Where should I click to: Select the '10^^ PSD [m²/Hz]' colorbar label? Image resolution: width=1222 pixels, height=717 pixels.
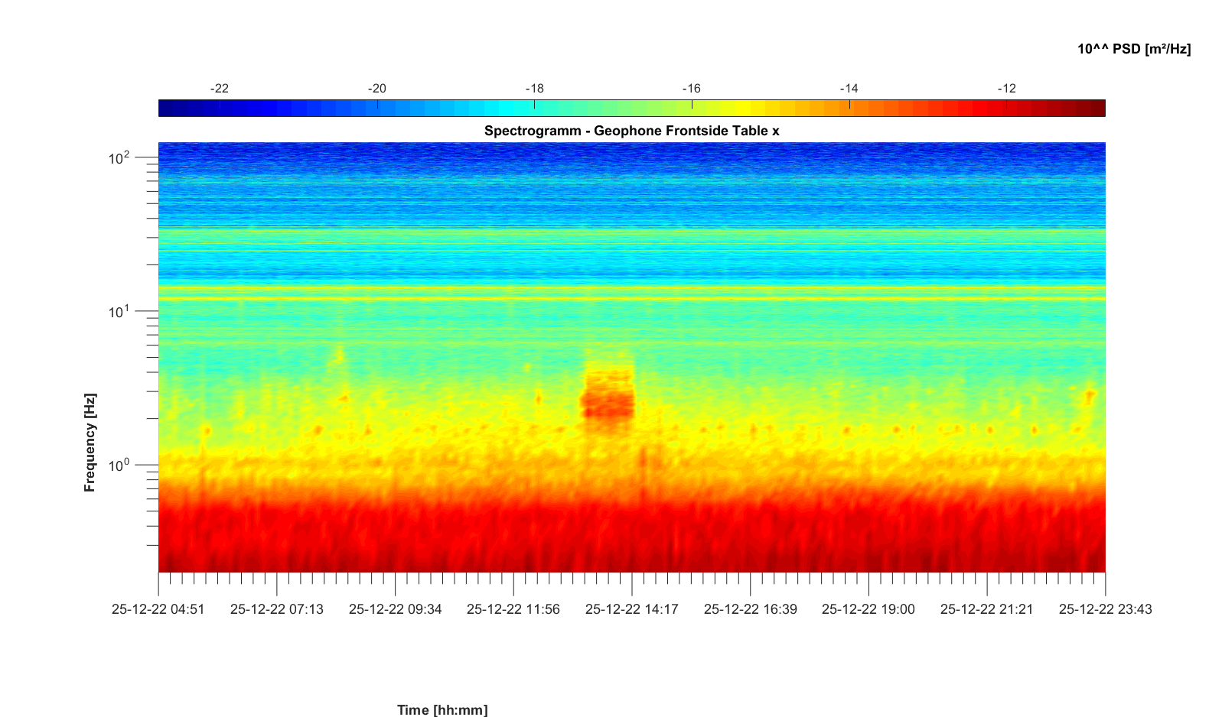click(1133, 49)
